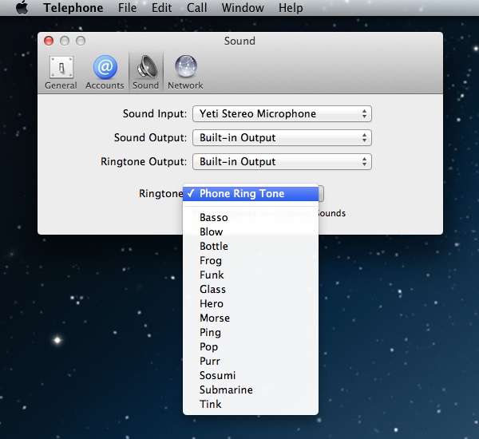Viewport: 479px width, 439px height.
Task: Choose Phone Ring Tone ringtone
Action: coord(251,194)
